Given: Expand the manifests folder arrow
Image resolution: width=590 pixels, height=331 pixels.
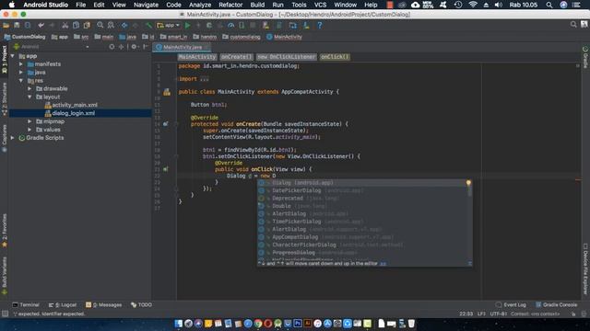Looking at the screenshot, I should [21, 64].
